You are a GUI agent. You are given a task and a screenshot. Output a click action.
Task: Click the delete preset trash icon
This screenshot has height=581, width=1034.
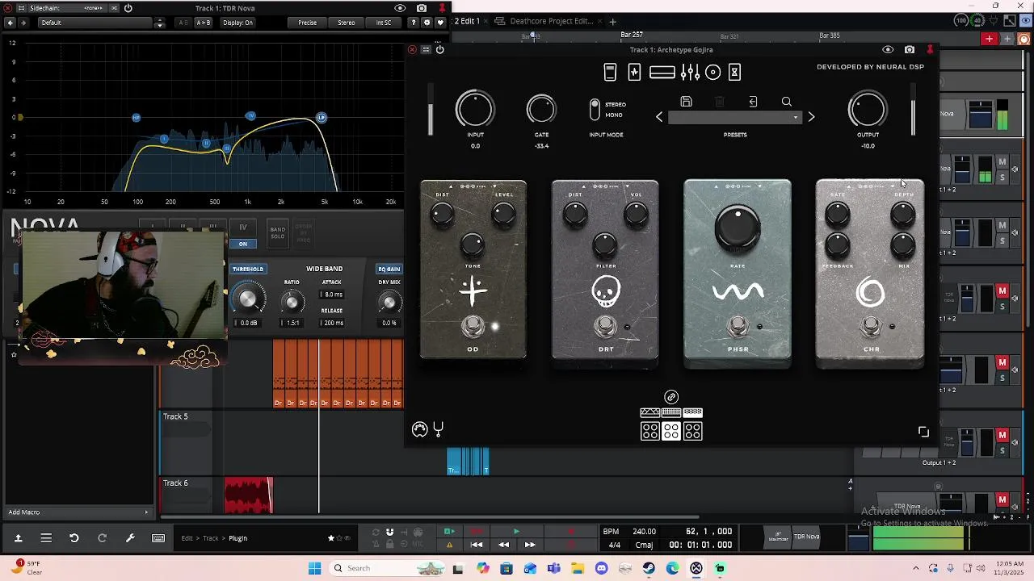pyautogui.click(x=720, y=102)
